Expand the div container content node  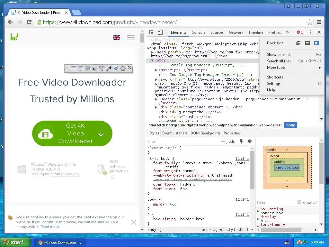156,107
